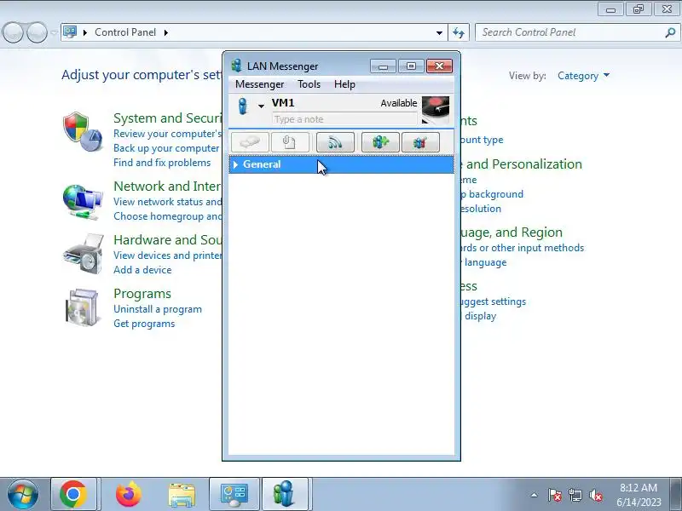Open the Tools menu
Viewport: 682px width, 511px height.
[x=309, y=84]
